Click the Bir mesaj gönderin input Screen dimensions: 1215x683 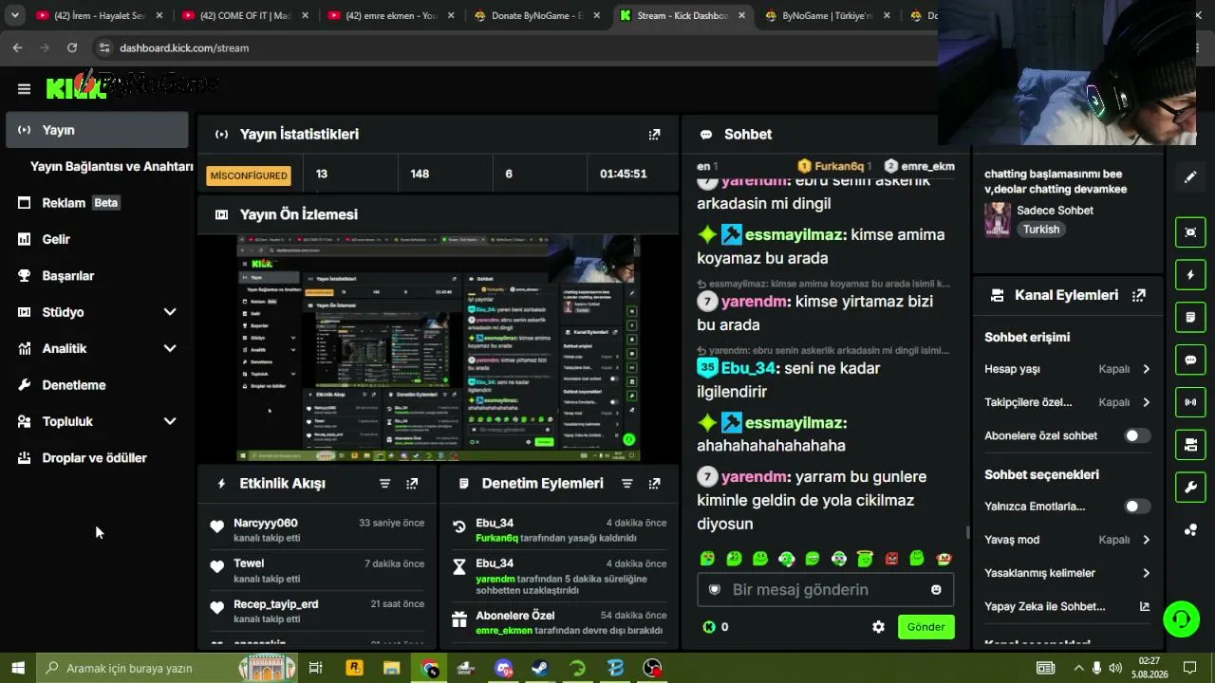click(825, 590)
